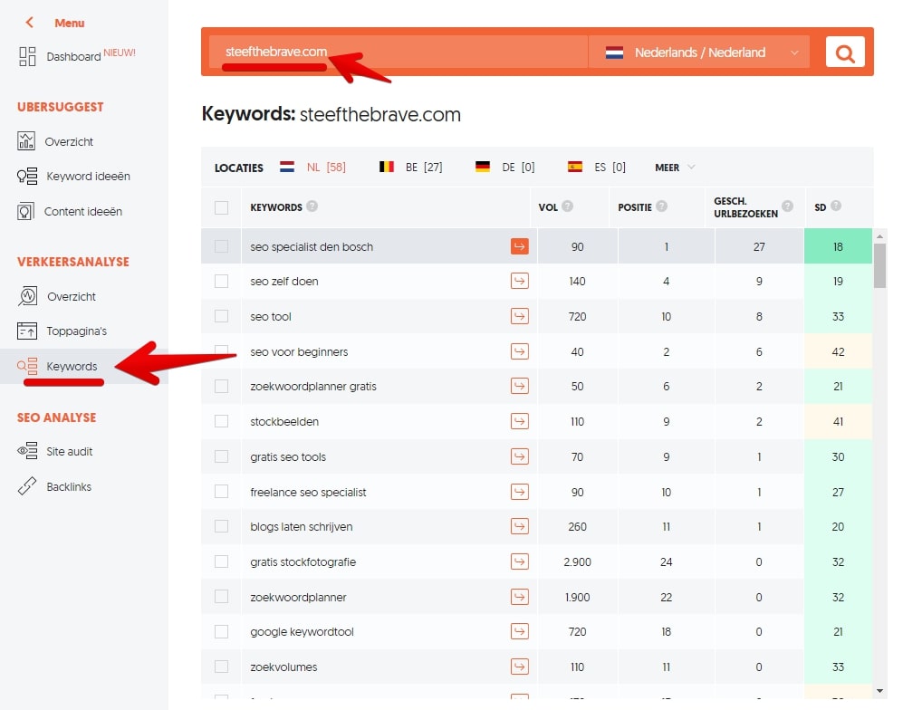Open Toppagina's menu item

tap(77, 331)
